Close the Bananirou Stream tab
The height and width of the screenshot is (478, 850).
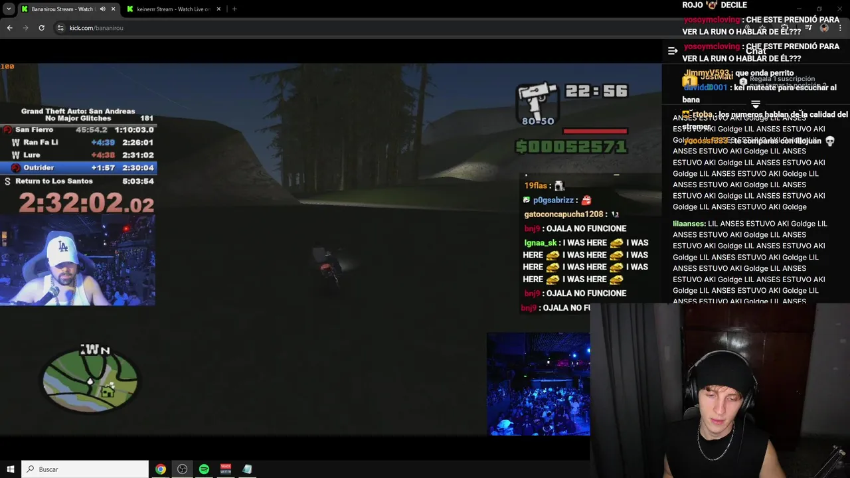point(113,9)
